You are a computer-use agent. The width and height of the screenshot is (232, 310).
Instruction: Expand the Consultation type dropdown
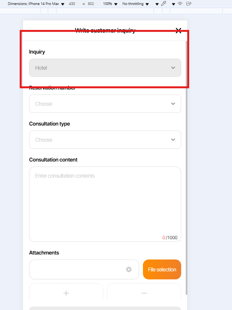coord(105,140)
